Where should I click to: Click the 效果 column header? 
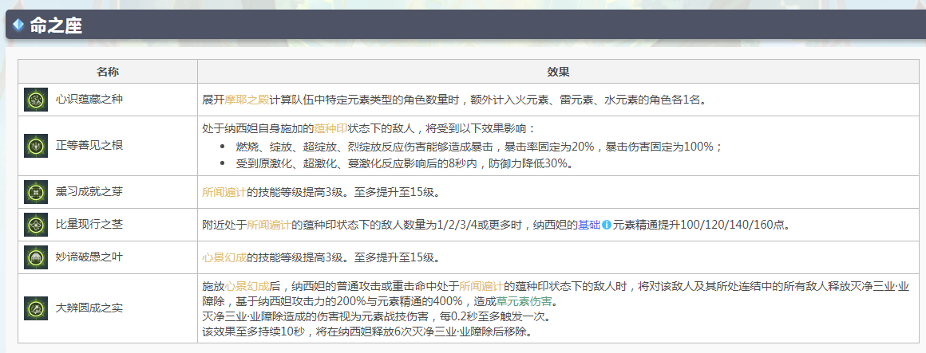coord(558,72)
